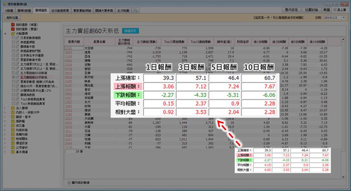Check the 主力買超創60日新高 checkbox
351x191 pixels.
click(14, 73)
